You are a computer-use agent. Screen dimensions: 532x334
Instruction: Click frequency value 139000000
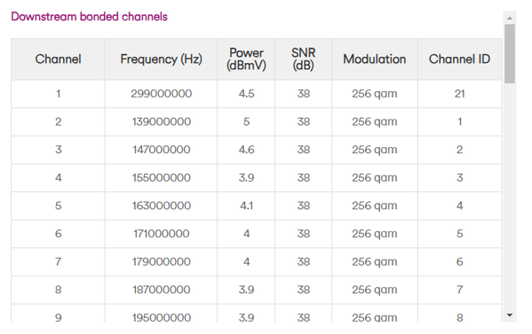tap(161, 122)
